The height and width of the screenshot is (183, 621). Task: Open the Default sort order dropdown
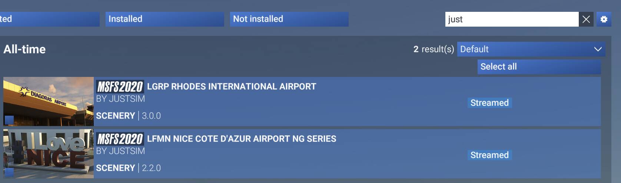531,49
